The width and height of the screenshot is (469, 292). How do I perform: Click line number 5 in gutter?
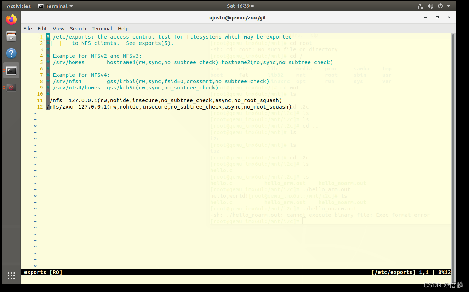[41, 62]
